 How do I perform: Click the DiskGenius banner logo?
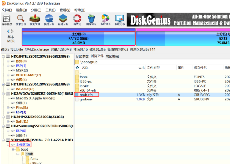pos(150,20)
